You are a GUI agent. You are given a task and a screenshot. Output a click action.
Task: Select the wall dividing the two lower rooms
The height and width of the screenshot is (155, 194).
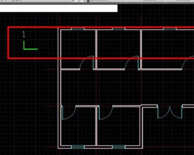point(96,126)
